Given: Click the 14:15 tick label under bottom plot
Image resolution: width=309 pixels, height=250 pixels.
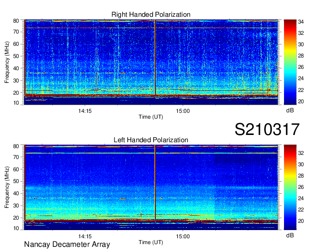Looking at the screenshot, I should tap(85, 236).
